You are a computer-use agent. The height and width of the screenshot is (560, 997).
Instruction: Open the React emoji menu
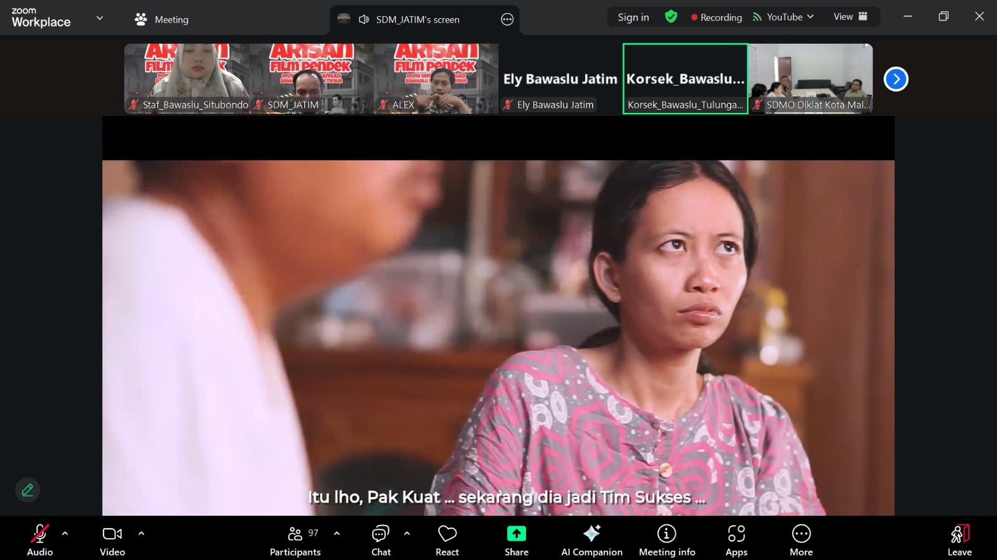(447, 540)
